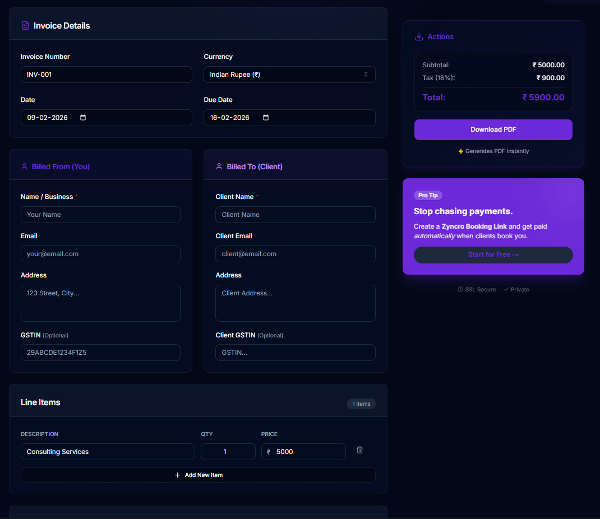Click the person icon beside Billed To (Client)
The image size is (600, 519).
219,166
